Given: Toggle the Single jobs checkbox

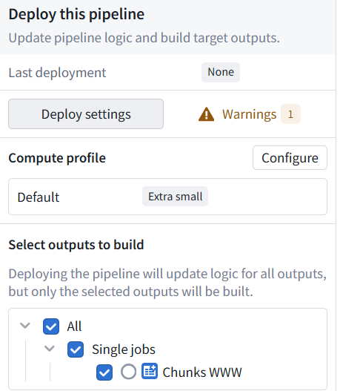Looking at the screenshot, I should [76, 349].
